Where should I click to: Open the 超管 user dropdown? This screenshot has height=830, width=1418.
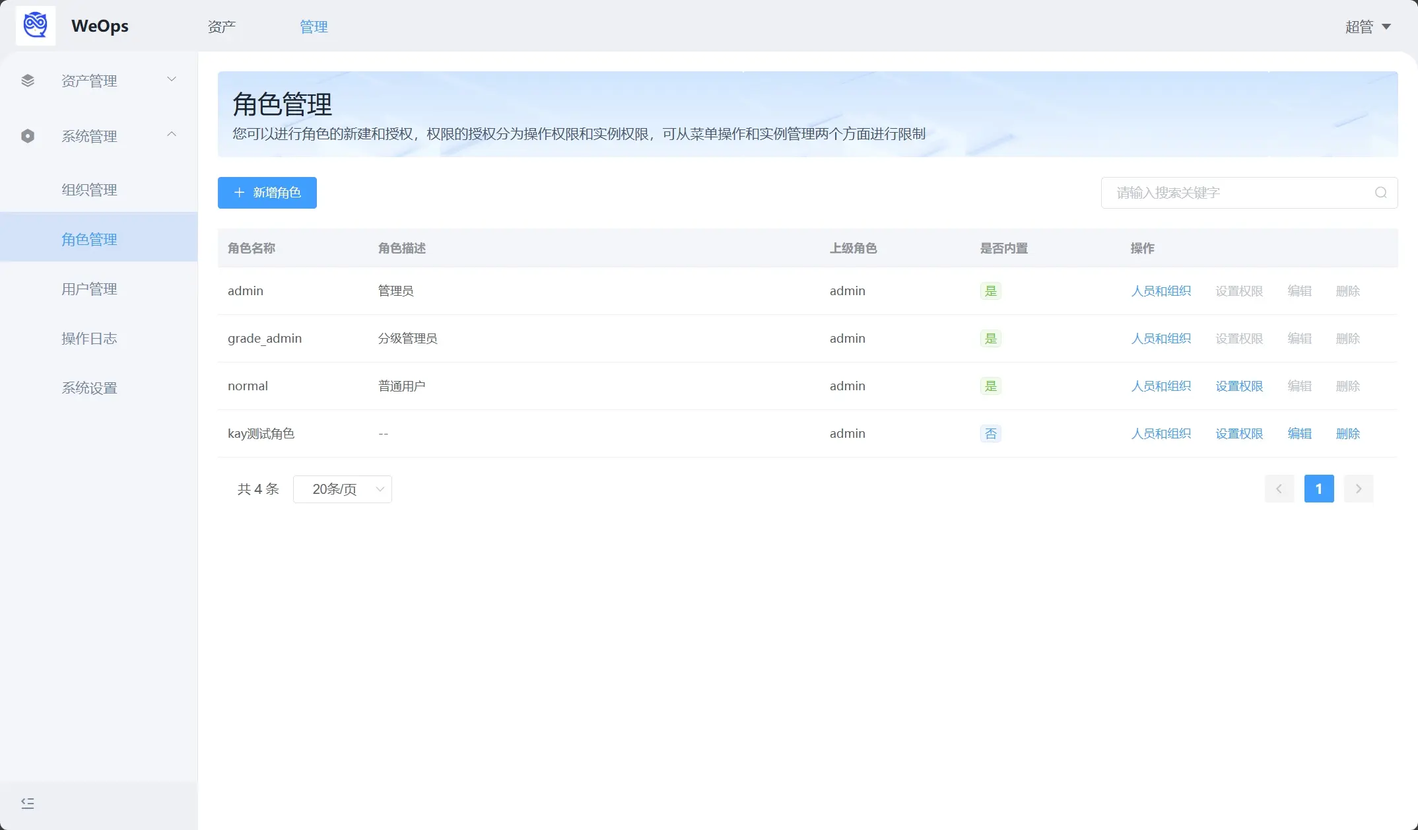coord(1368,26)
